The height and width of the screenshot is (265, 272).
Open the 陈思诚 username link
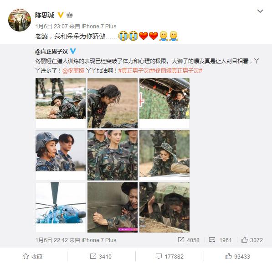[x=45, y=15]
